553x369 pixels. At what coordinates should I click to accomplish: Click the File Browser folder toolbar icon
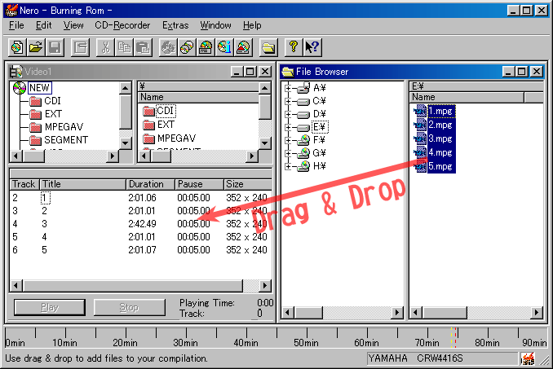268,47
